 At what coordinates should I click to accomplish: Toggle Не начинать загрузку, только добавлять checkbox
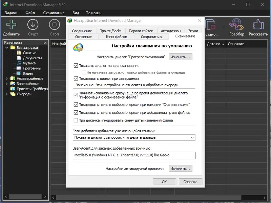84,72
